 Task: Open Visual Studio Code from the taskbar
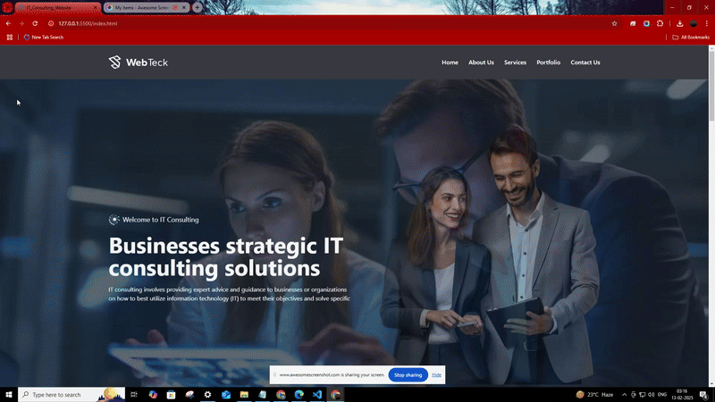[x=317, y=395]
